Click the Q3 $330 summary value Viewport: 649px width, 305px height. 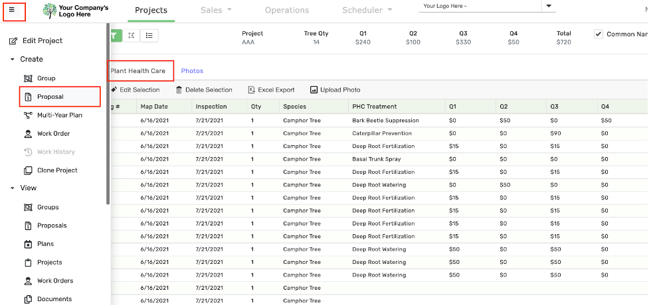pyautogui.click(x=463, y=42)
